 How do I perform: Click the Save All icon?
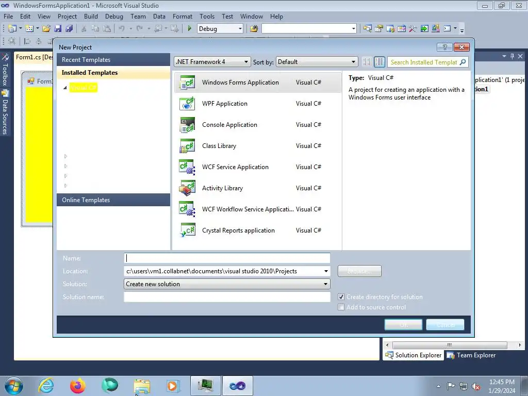point(69,29)
